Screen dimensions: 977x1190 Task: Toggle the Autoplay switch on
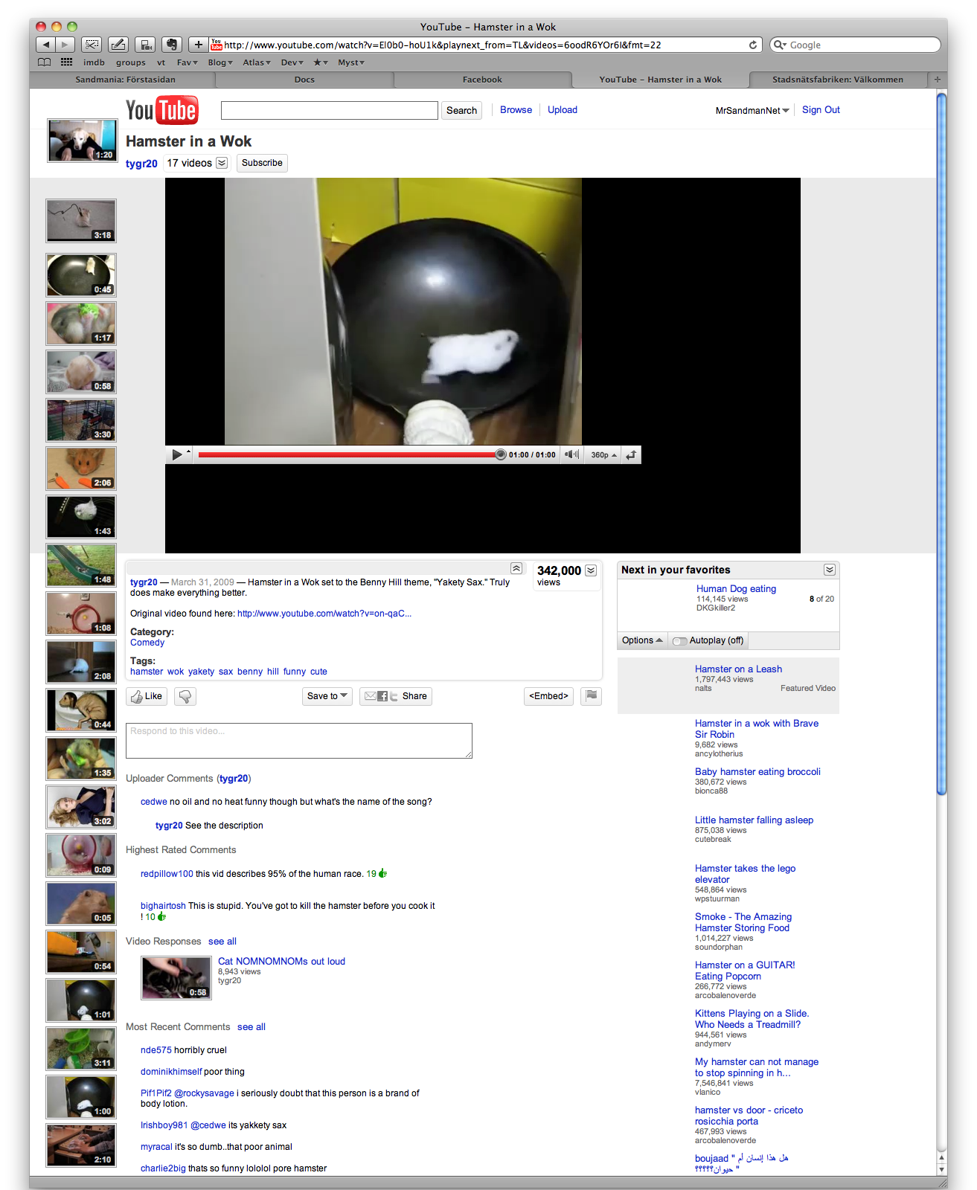tap(679, 640)
